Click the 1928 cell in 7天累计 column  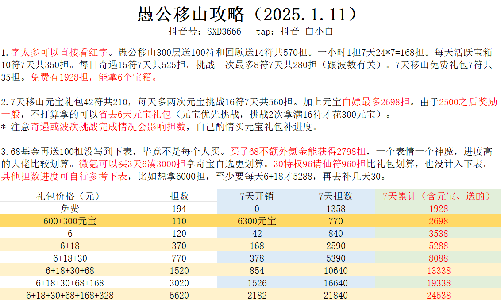[438, 208]
